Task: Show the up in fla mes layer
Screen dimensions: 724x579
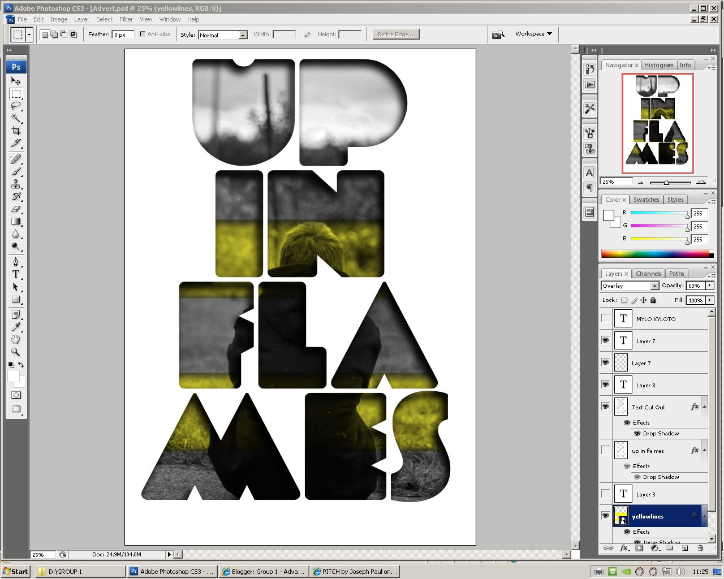Action: coord(605,451)
